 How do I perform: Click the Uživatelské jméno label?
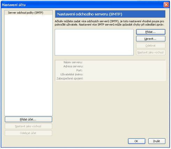pyautogui.click(x=72, y=74)
